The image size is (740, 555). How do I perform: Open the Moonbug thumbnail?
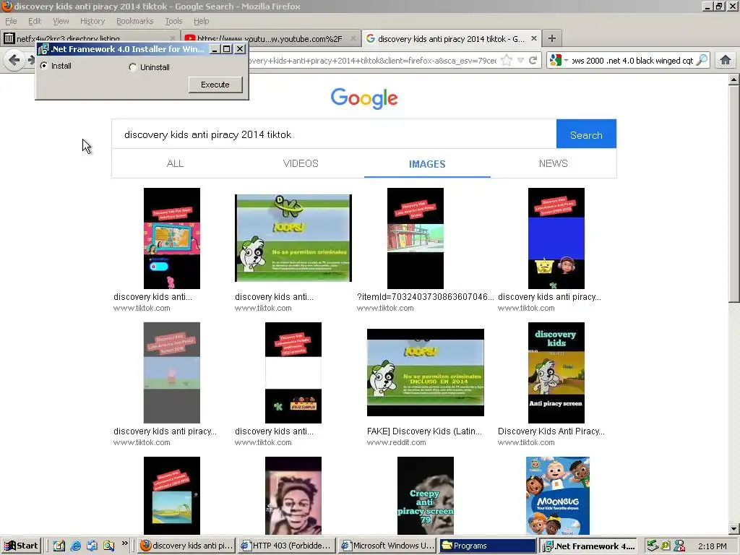(x=557, y=496)
